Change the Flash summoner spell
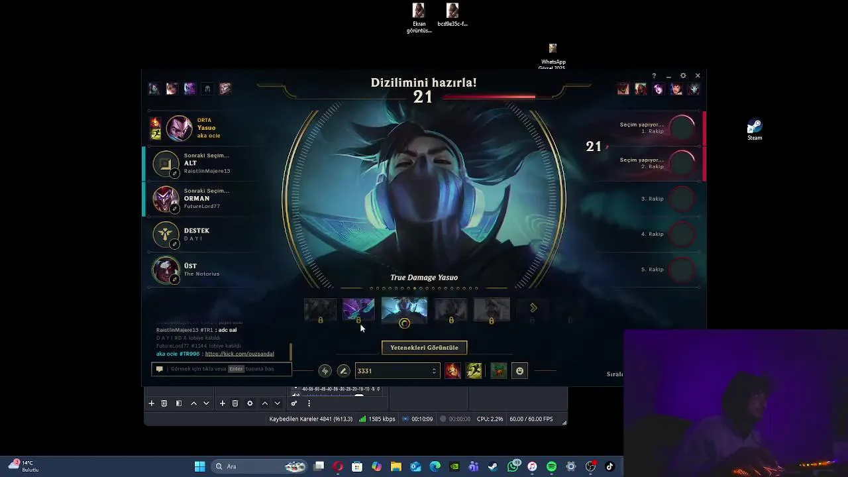 (x=474, y=371)
